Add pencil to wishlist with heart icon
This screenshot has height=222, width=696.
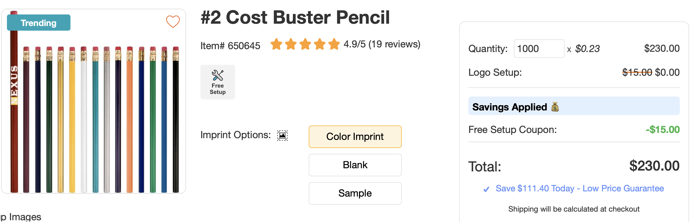[173, 21]
